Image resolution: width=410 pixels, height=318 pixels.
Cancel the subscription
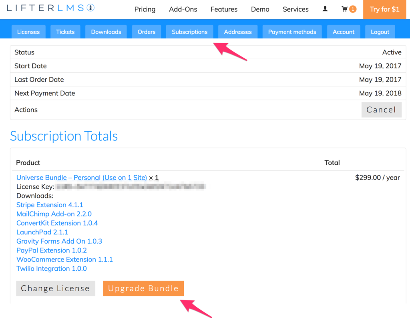tap(382, 110)
